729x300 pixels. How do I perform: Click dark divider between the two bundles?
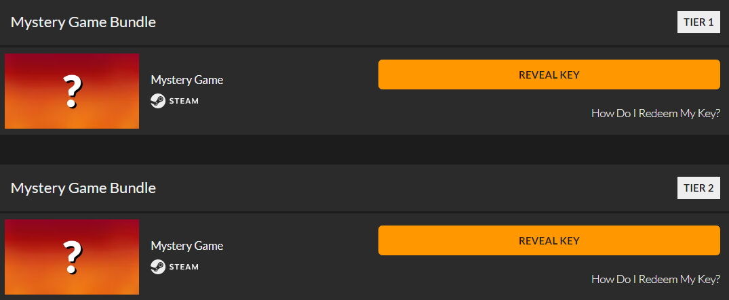tap(365, 150)
